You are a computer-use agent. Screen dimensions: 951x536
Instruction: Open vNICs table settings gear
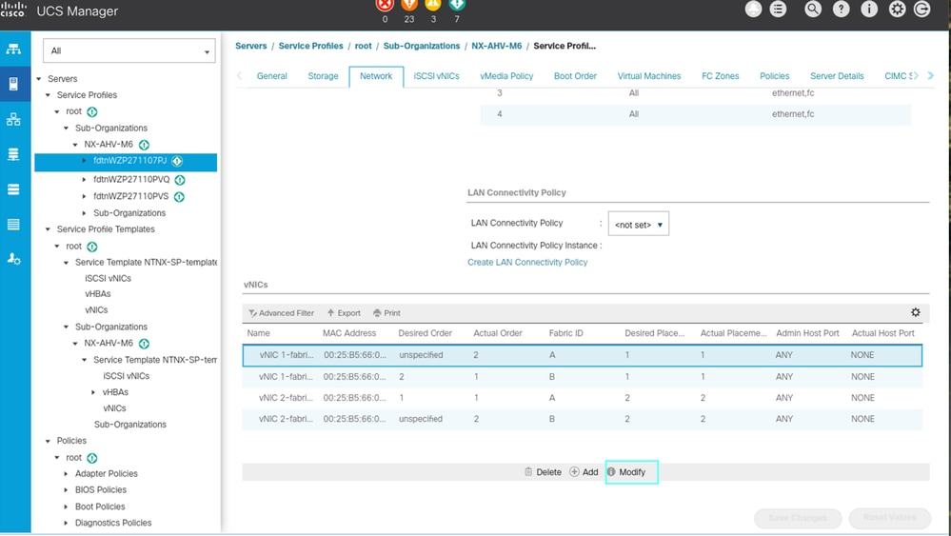[x=915, y=312]
